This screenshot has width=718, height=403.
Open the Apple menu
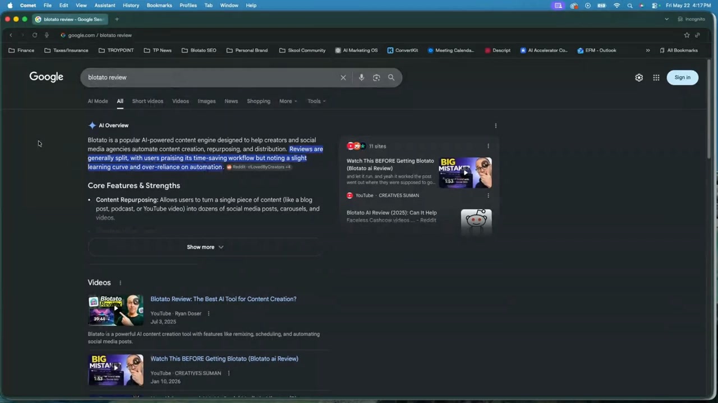[10, 6]
